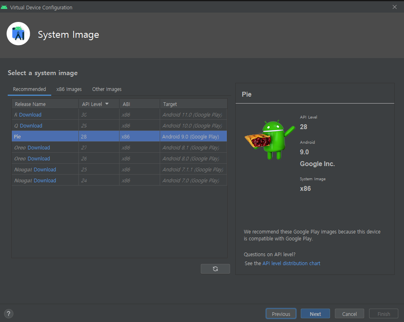The image size is (404, 322).
Task: Switch to the Recommended tab
Action: 29,89
